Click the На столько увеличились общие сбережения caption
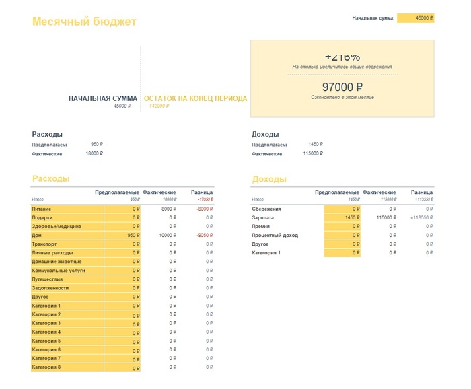 (342, 67)
